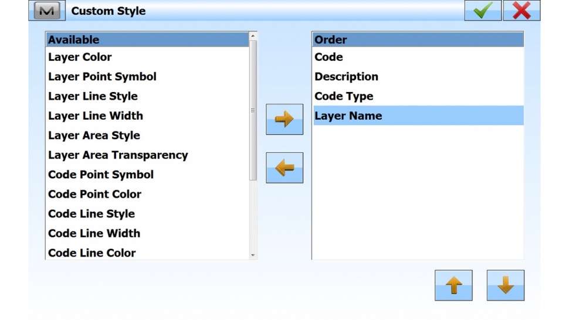The height and width of the screenshot is (320, 569).
Task: Remove the item using the left arrow
Action: pos(284,168)
